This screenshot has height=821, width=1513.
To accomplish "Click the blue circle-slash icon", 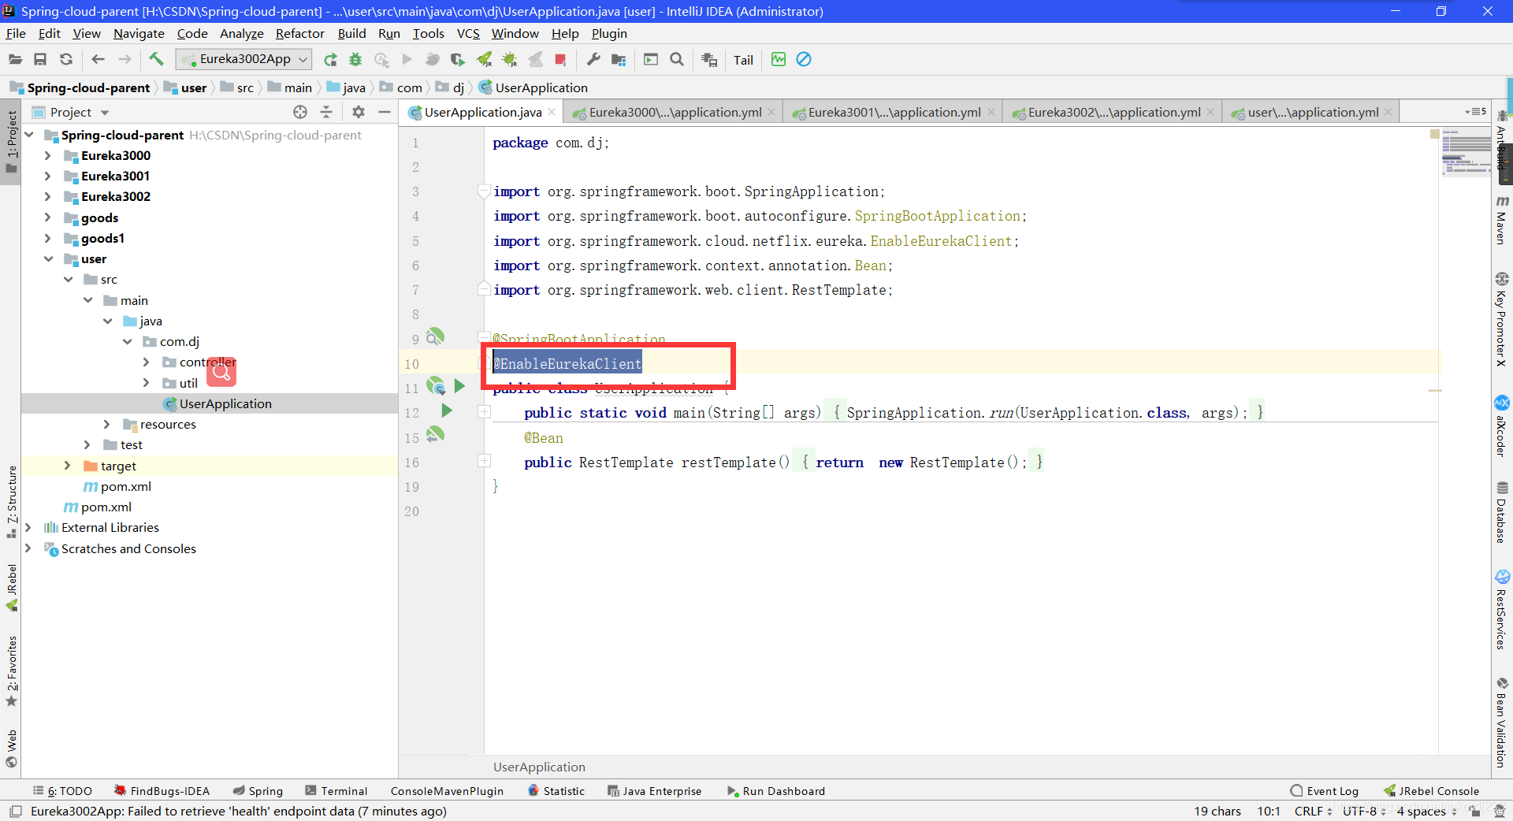I will (804, 59).
